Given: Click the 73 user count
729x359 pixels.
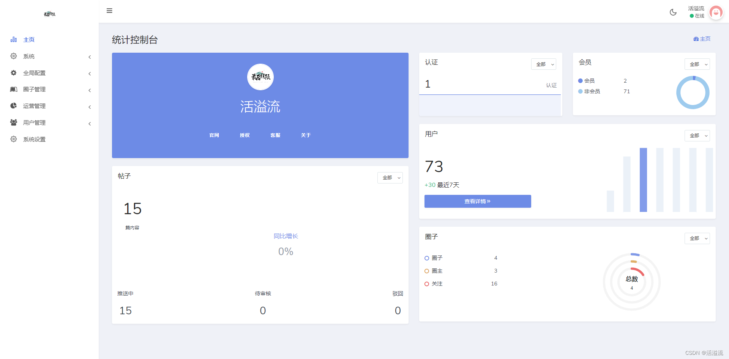Looking at the screenshot, I should tap(434, 167).
